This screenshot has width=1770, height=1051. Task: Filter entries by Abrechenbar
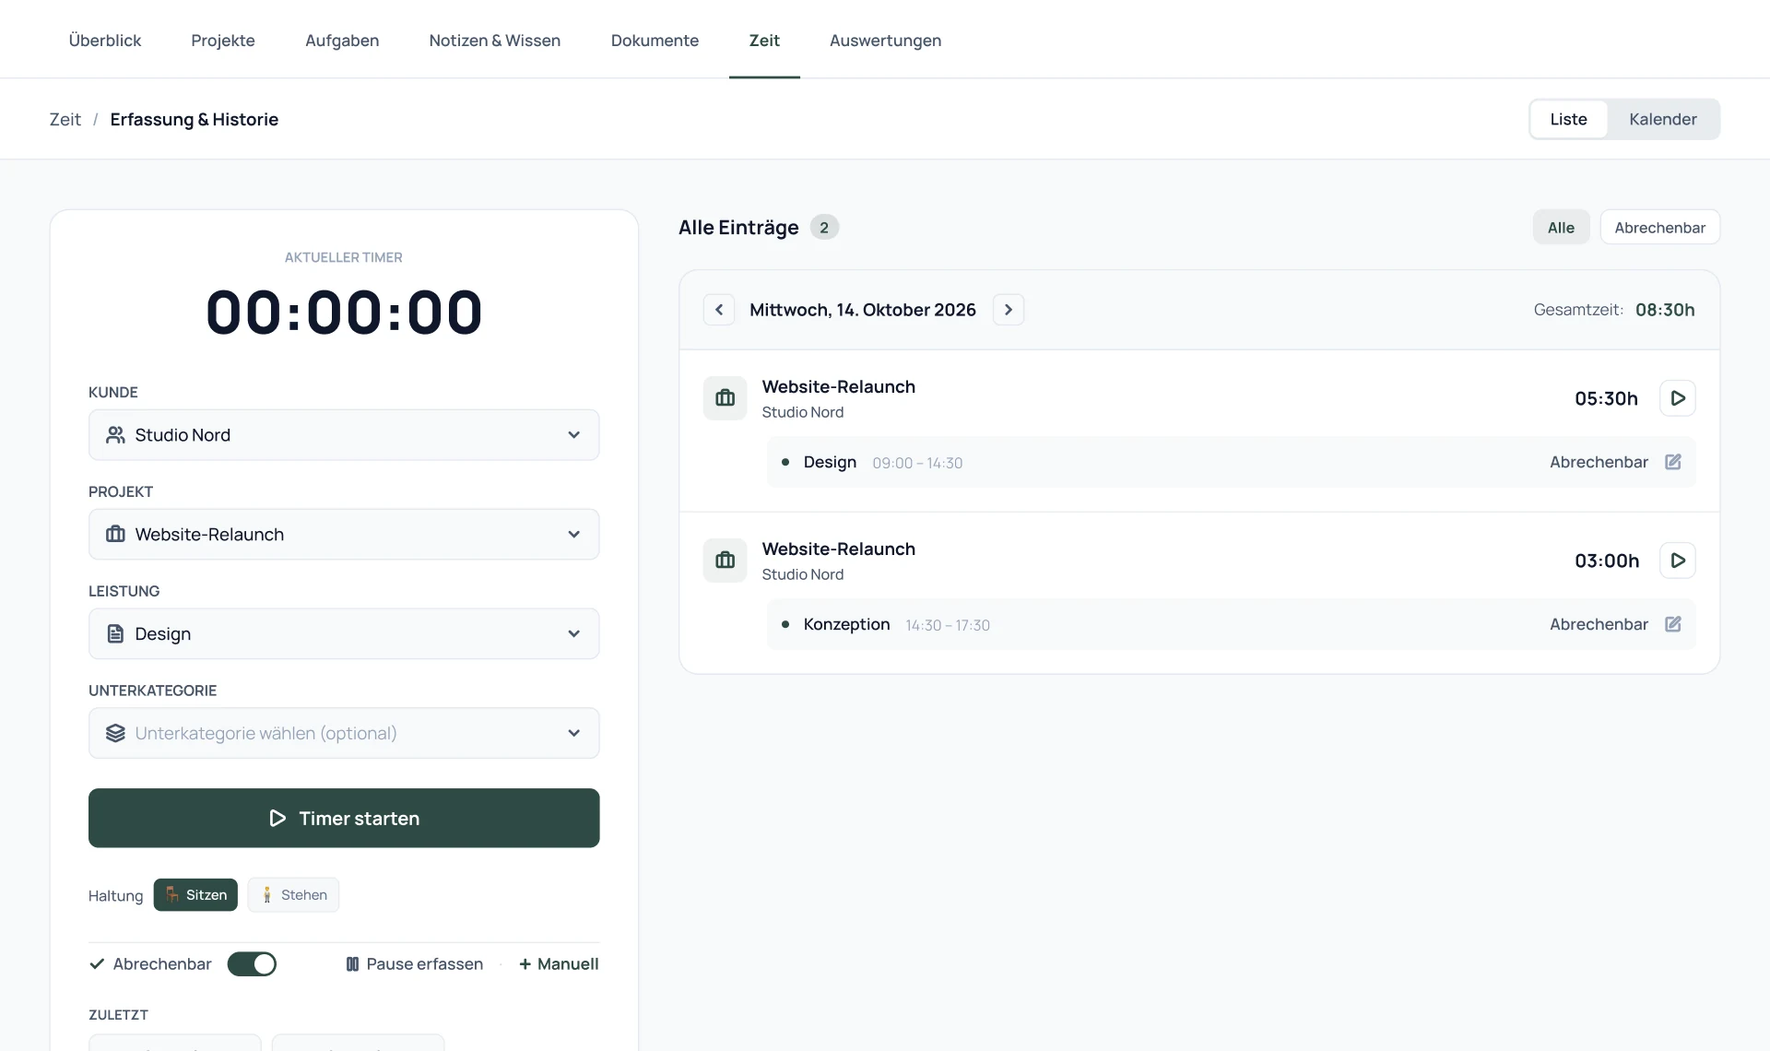1659,228
